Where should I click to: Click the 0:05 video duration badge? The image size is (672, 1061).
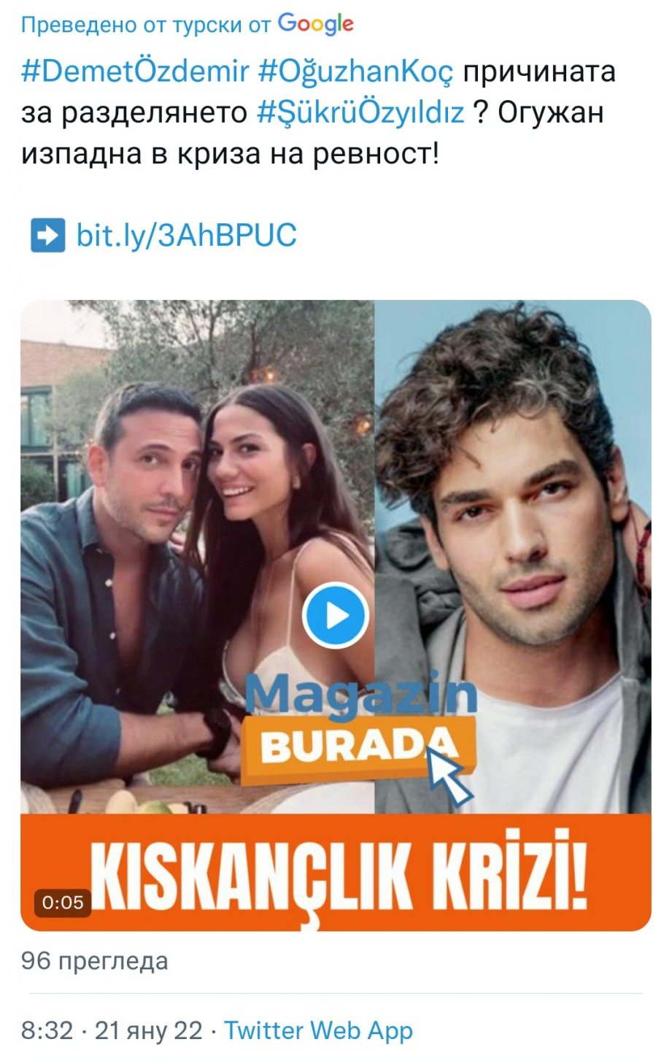[63, 902]
